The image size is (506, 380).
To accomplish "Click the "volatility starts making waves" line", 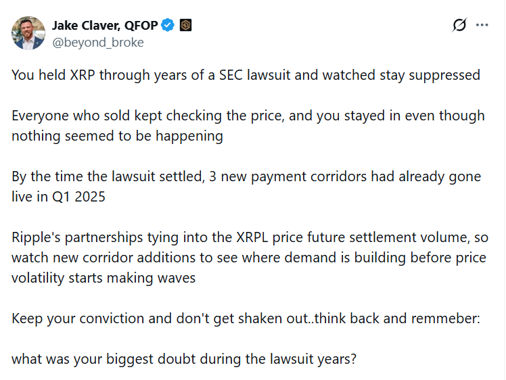I will [x=103, y=279].
